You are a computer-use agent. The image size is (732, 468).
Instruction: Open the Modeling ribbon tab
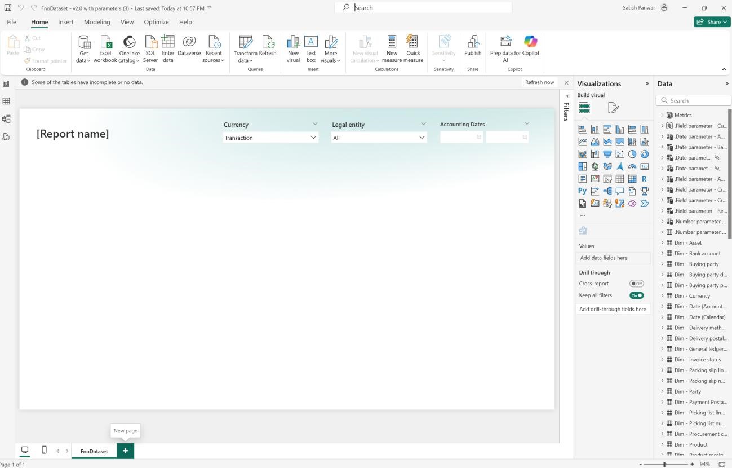point(97,22)
